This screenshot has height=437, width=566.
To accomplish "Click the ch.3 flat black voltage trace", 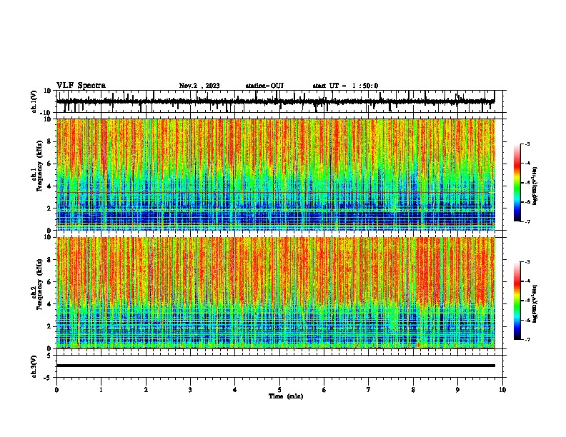I will point(276,366).
